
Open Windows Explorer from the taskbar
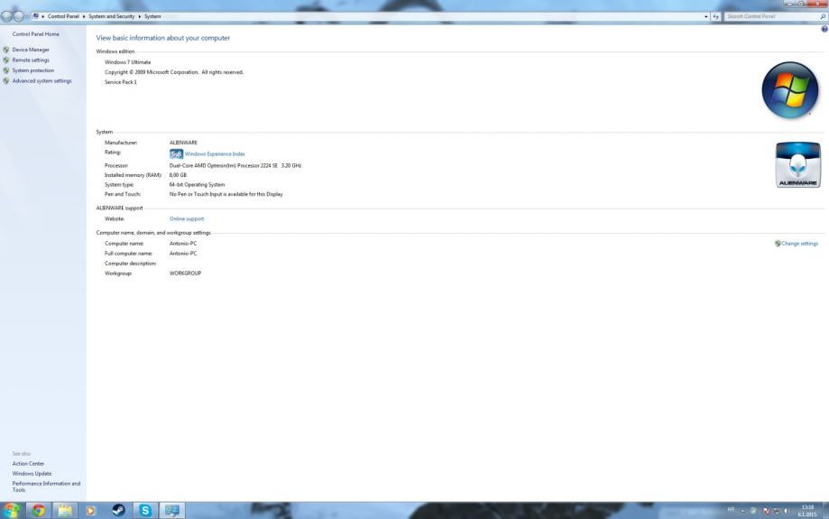coord(65,510)
